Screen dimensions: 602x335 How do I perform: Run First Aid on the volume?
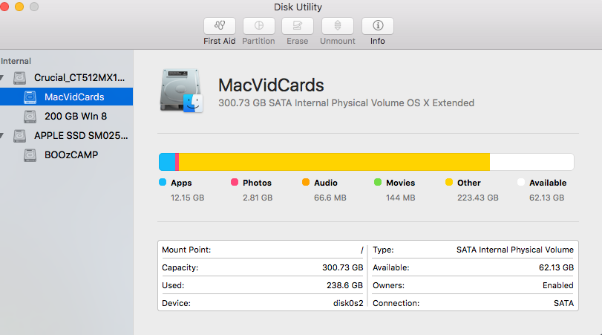pyautogui.click(x=220, y=26)
